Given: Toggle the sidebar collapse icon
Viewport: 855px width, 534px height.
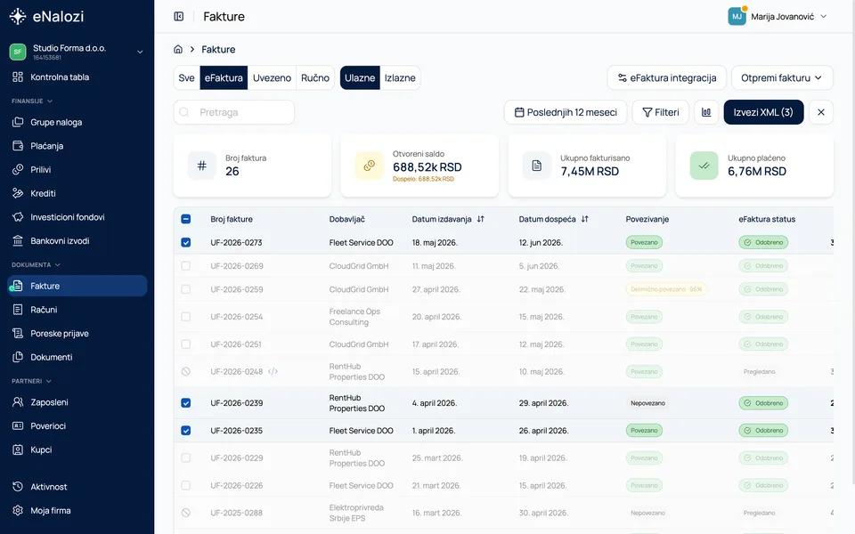Looking at the screenshot, I should 178,16.
